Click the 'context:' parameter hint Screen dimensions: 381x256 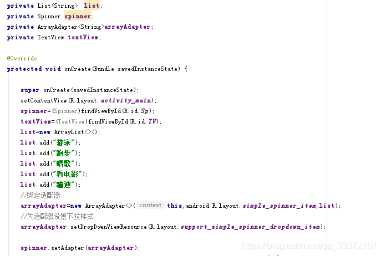coord(151,205)
